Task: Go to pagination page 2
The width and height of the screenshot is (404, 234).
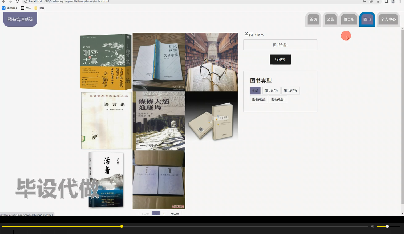Action: 164,214
